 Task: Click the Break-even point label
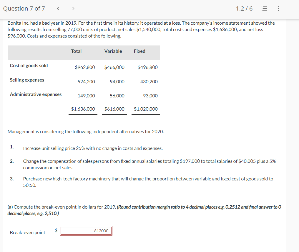[27, 232]
